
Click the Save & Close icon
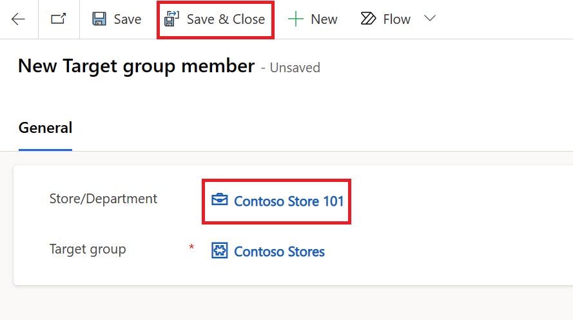(x=171, y=19)
